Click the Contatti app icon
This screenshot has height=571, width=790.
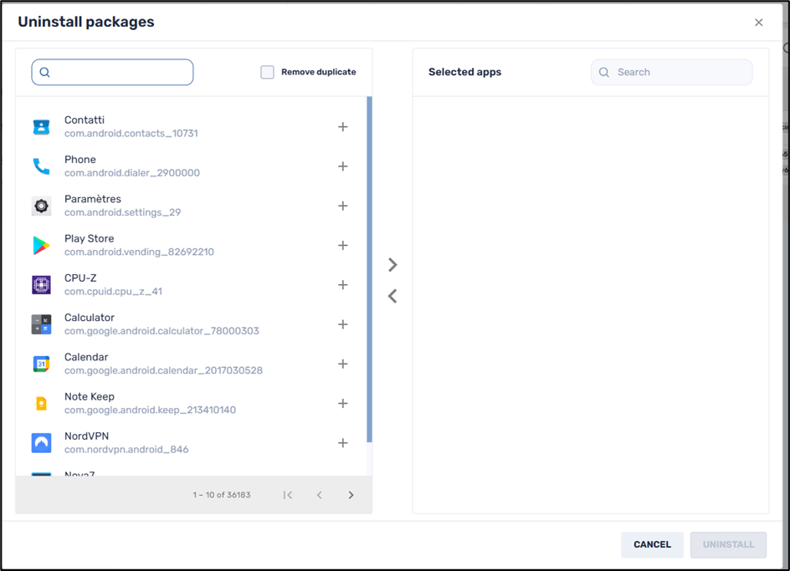tap(41, 127)
